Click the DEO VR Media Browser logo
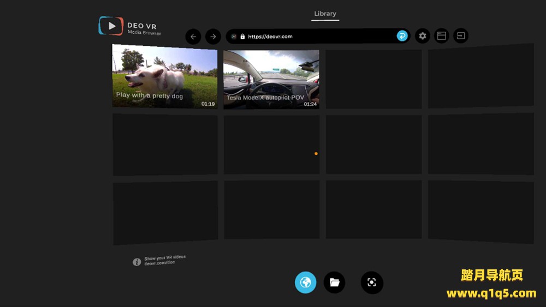Image resolution: width=546 pixels, height=307 pixels. pyautogui.click(x=130, y=26)
